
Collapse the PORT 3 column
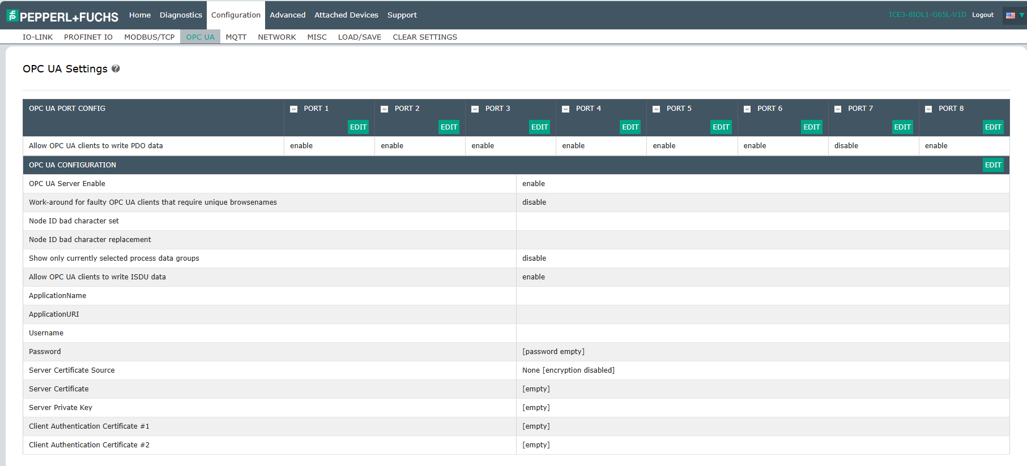[475, 109]
